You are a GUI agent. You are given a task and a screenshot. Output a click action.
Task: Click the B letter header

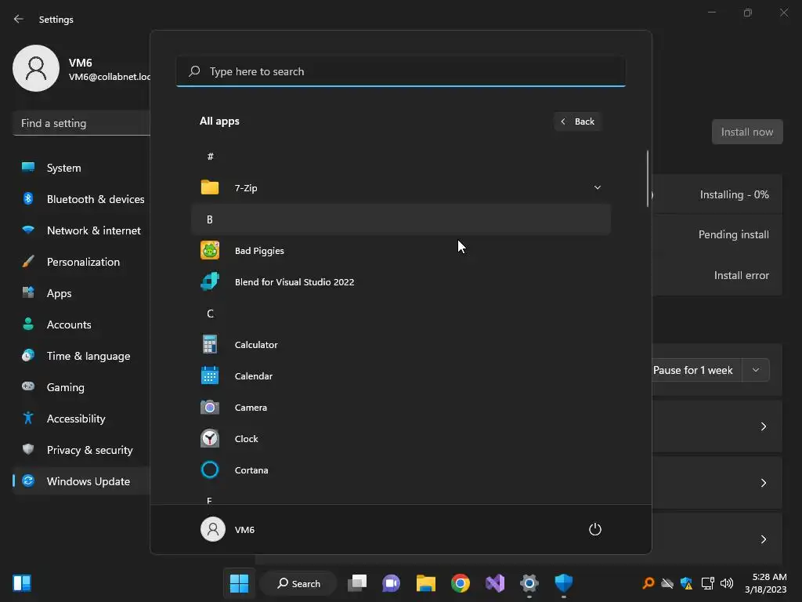click(x=401, y=219)
